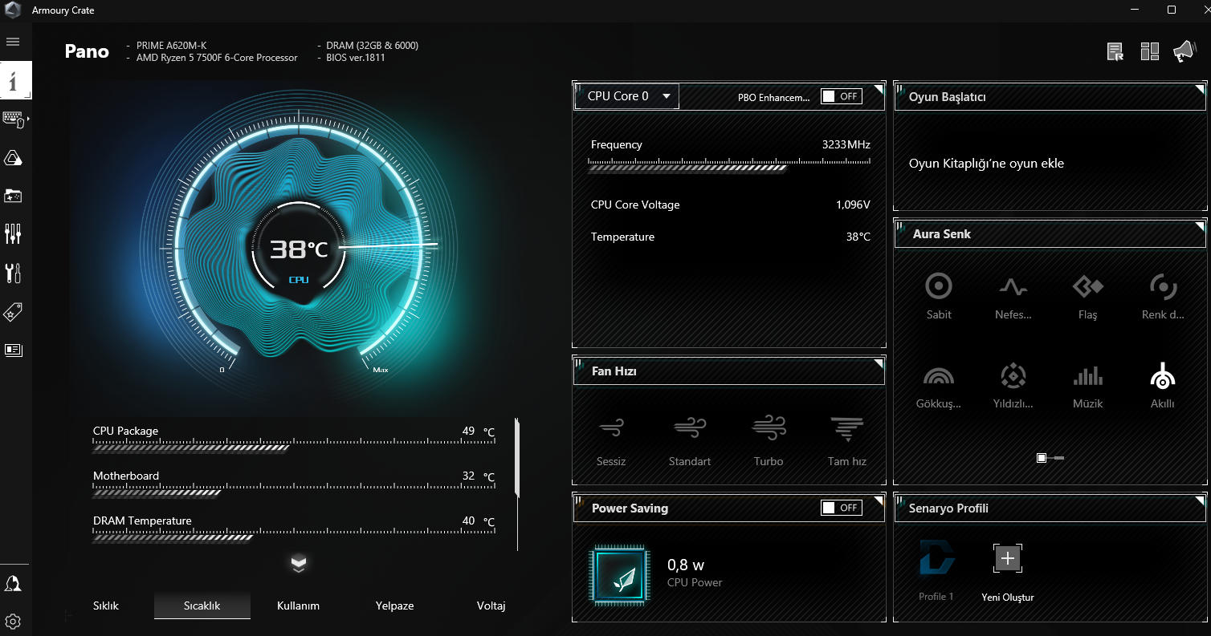Open the CPU Core 0 dropdown

(627, 96)
